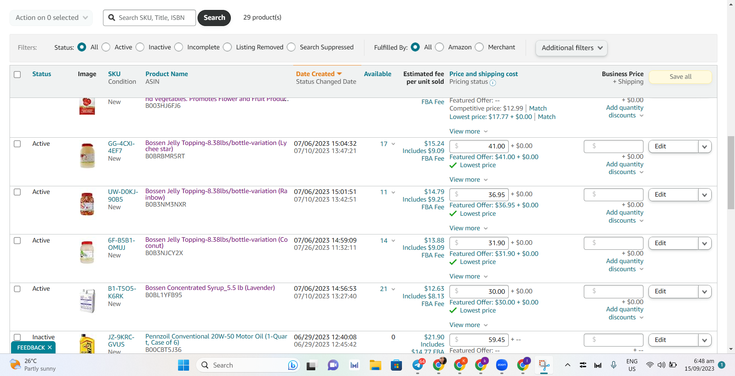The width and height of the screenshot is (735, 376).
Task: Select the Incomplete status radio button
Action: click(178, 47)
